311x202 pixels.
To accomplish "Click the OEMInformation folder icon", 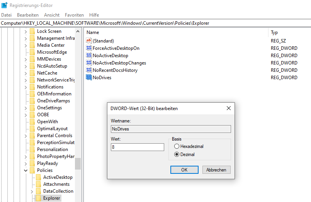I will tap(32, 94).
